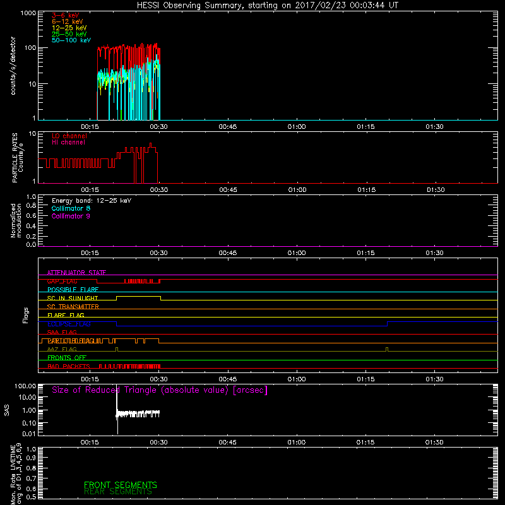Click the 1000 tick on counts axis
Viewport: 505px width, 505px height.
point(28,13)
